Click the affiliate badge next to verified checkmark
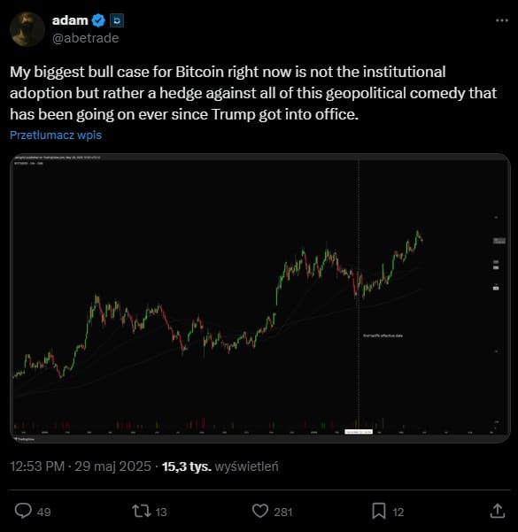The width and height of the screenshot is (518, 532). [117, 20]
